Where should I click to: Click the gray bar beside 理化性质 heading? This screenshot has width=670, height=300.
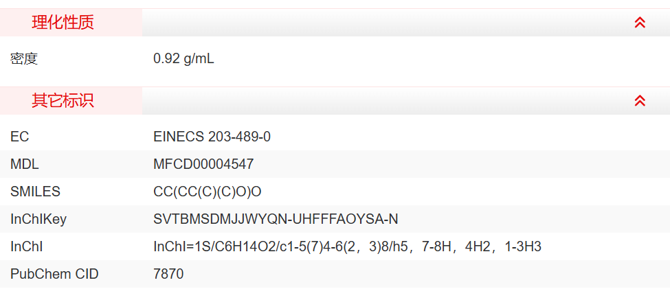tap(385, 23)
